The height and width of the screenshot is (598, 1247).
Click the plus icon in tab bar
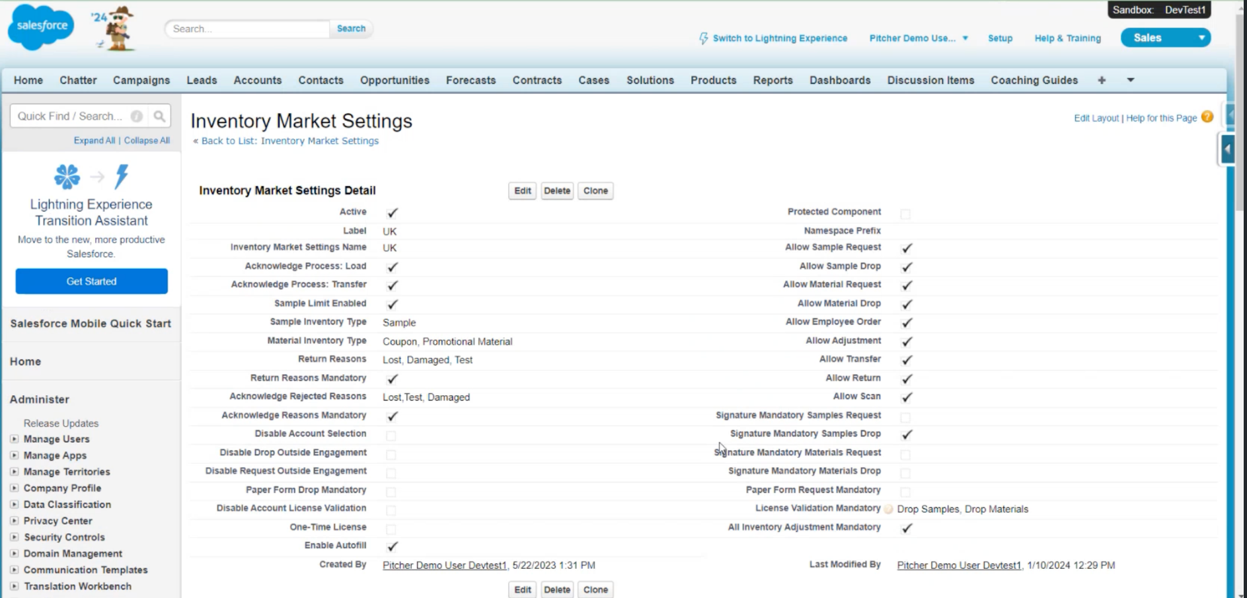(1101, 80)
